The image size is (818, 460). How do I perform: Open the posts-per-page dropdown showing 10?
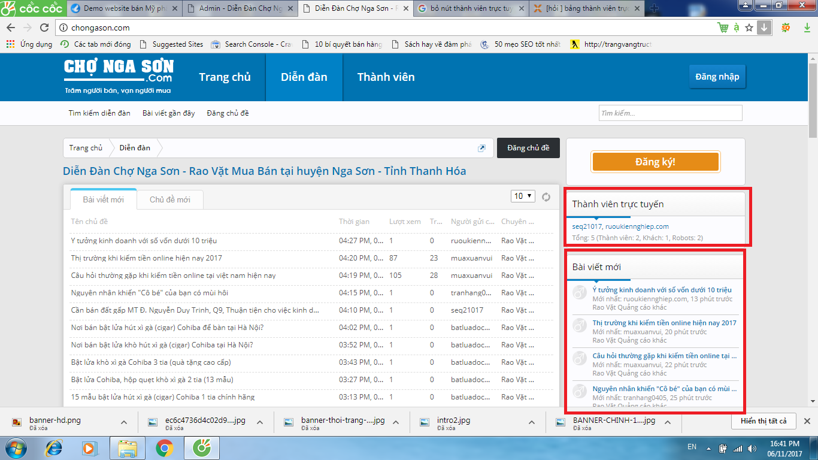tap(523, 196)
